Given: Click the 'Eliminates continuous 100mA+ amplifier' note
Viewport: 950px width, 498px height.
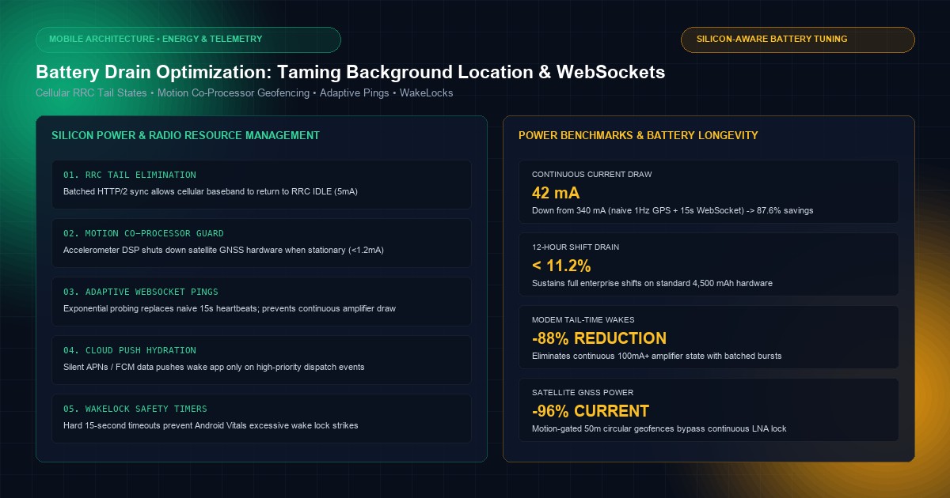Looking at the screenshot, I should [x=657, y=357].
